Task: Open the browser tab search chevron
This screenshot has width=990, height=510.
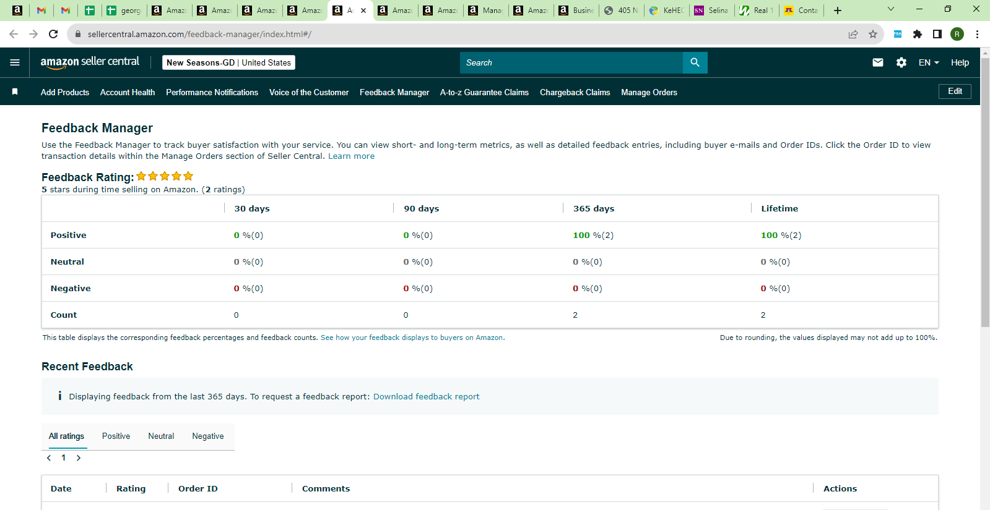Action: pos(891,9)
